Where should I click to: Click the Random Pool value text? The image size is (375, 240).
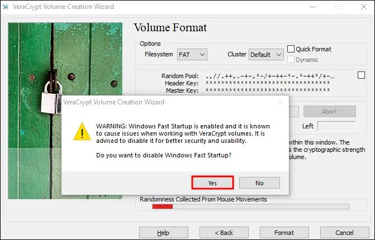(270, 76)
